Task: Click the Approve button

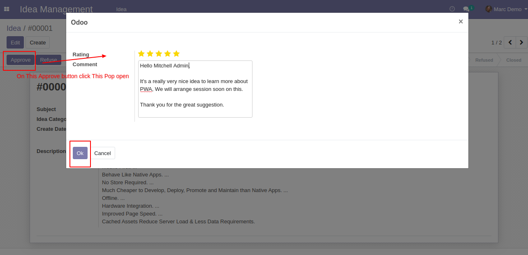Action: pyautogui.click(x=21, y=60)
